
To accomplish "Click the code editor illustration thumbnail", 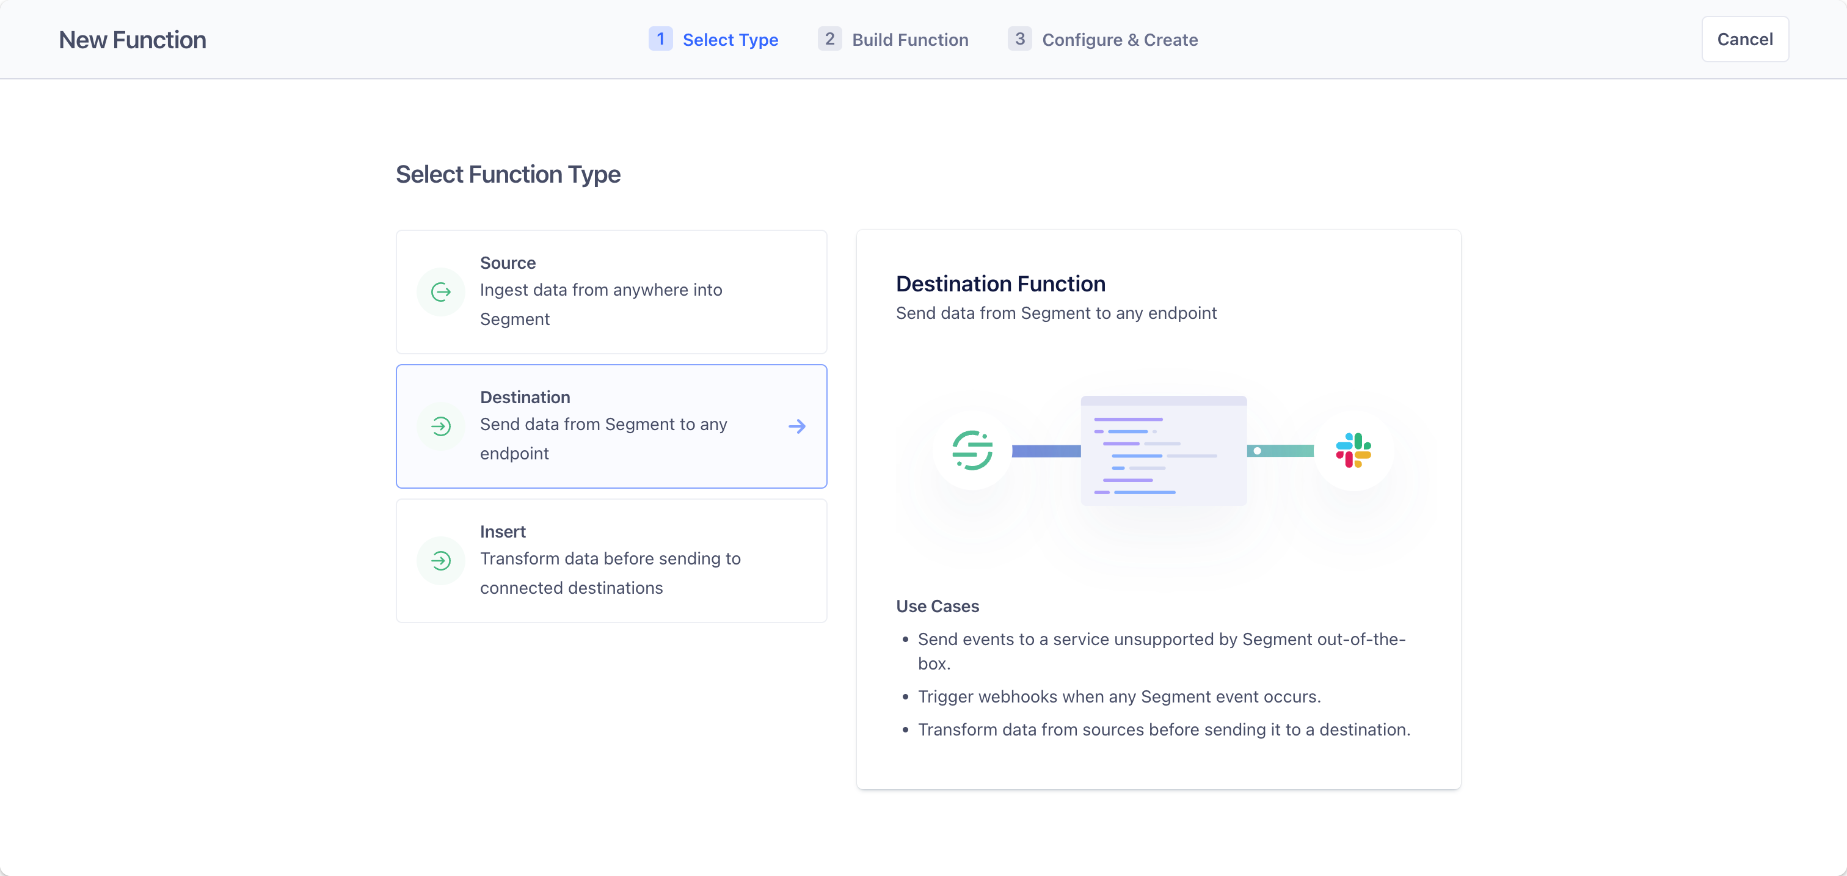I will [x=1163, y=450].
